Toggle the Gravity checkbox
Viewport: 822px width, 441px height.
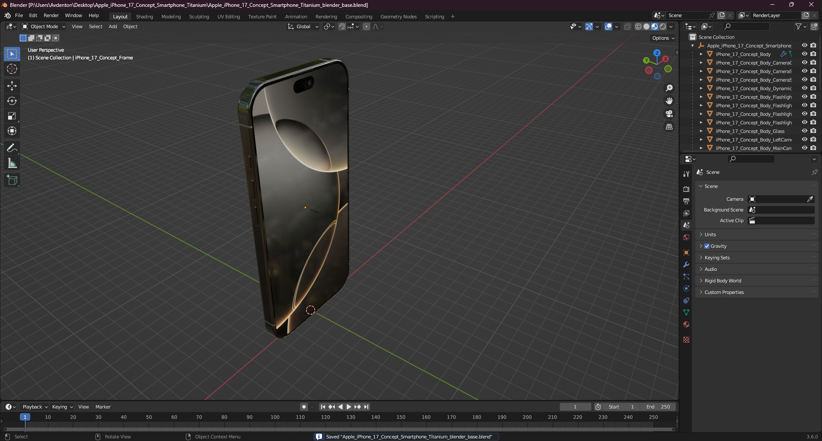[x=707, y=246]
